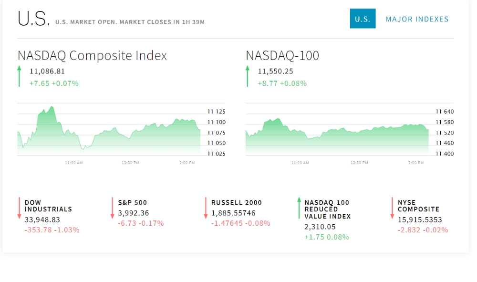Open NASDAQ Composite Index heading
Viewport: 477px width, 282px height.
(92, 56)
